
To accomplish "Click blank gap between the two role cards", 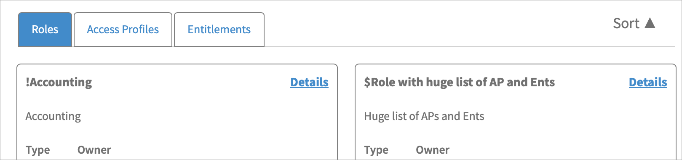I will (x=346, y=112).
